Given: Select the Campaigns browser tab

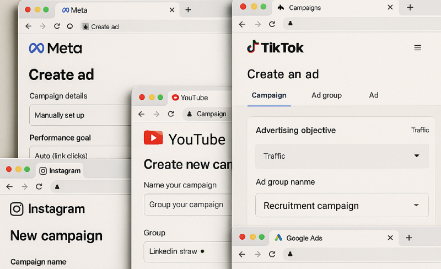Looking at the screenshot, I should pos(335,8).
